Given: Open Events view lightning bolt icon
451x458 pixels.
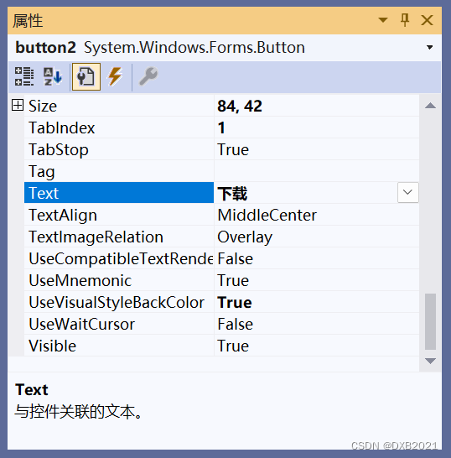Looking at the screenshot, I should click(x=115, y=76).
